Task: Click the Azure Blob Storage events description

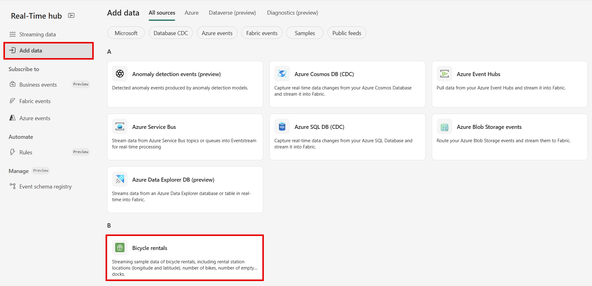Action: [504, 141]
